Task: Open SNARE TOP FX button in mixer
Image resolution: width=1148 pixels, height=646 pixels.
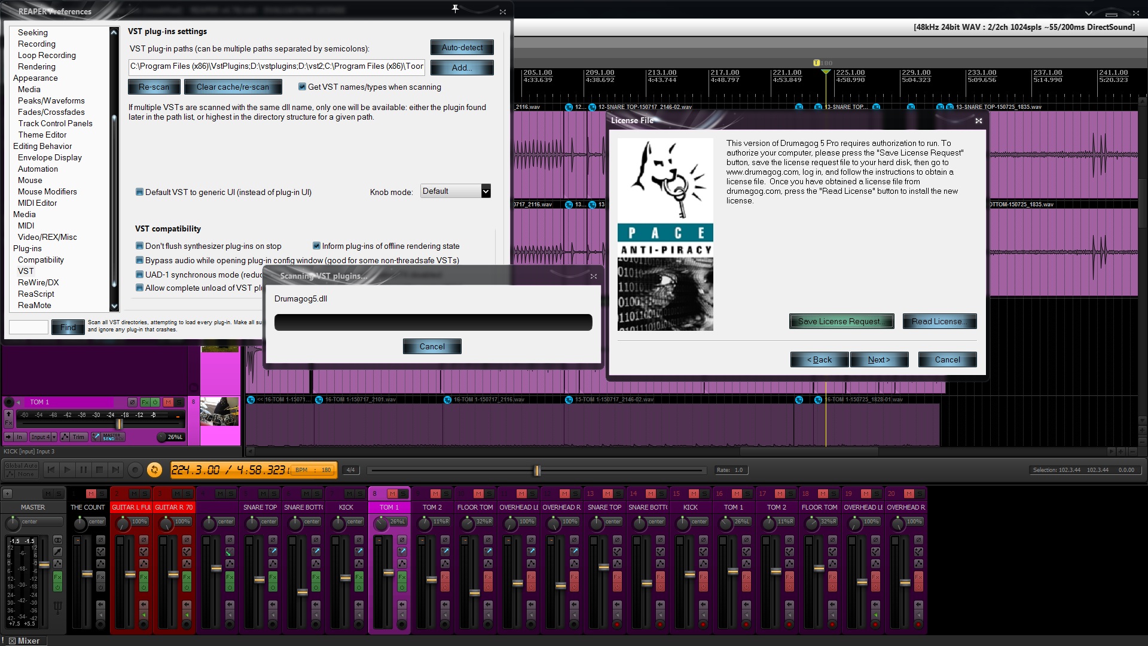Action: (273, 578)
